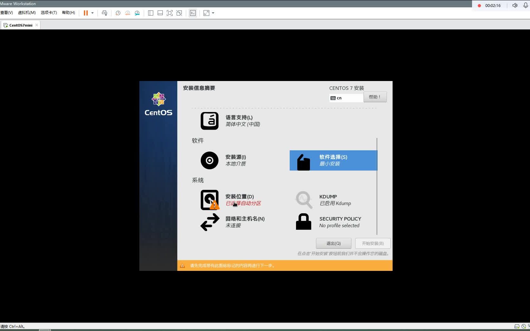Select the CentOS7mini tab
Screen dimensions: 530x331
(x=21, y=25)
